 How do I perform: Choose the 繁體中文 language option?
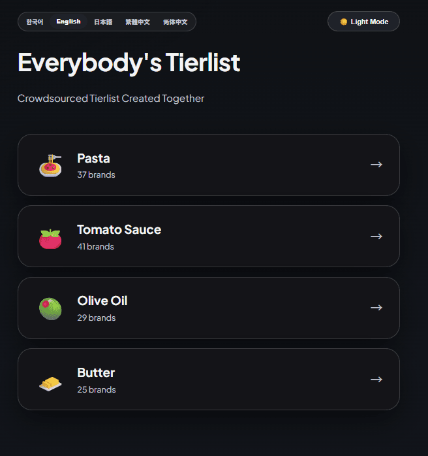click(138, 22)
